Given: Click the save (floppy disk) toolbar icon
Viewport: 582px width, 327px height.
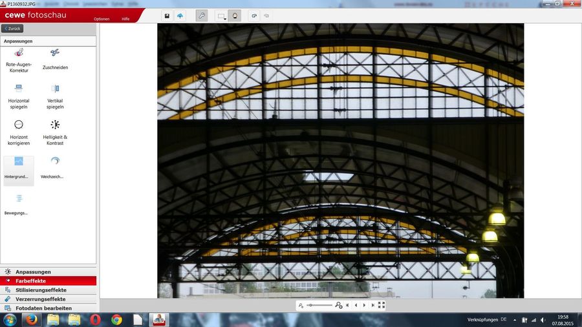Looking at the screenshot, I should tap(167, 16).
